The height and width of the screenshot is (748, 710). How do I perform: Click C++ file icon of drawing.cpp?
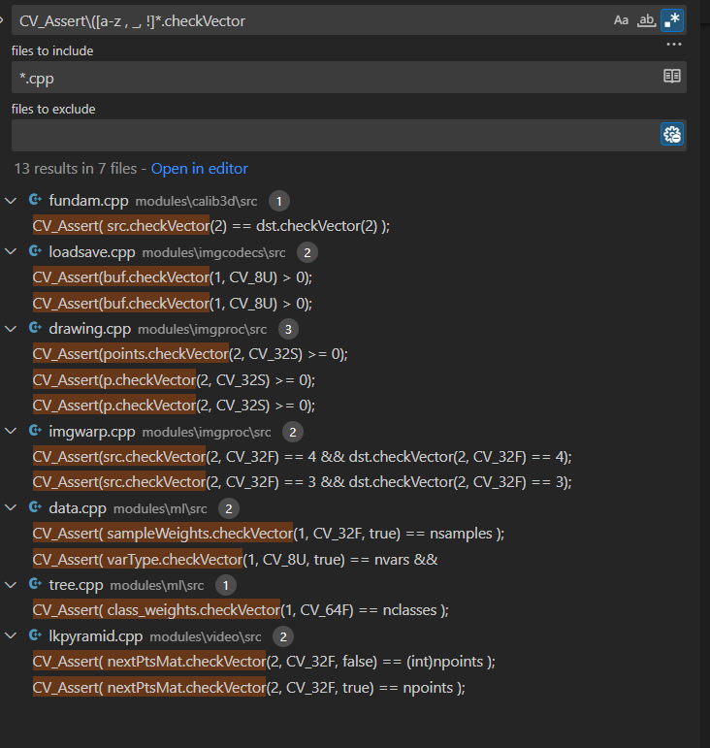(35, 328)
